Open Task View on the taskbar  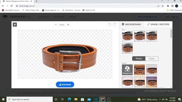[63, 99]
